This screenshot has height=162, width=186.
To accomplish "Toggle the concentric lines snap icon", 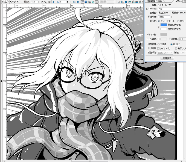I will [140, 2].
